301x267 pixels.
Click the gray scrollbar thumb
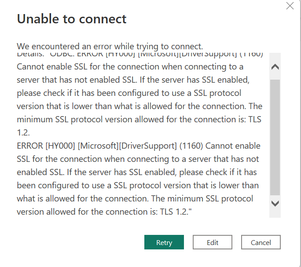coord(275,136)
